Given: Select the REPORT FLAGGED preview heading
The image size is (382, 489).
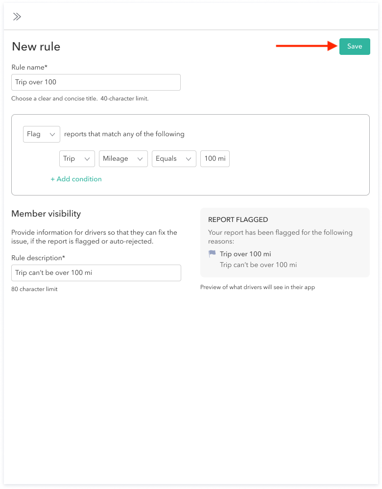Looking at the screenshot, I should pyautogui.click(x=238, y=220).
